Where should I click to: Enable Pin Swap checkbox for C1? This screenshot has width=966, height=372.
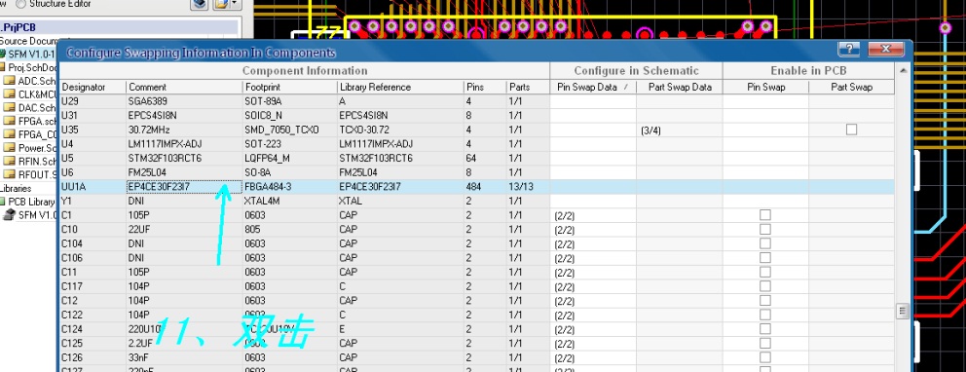(x=765, y=215)
